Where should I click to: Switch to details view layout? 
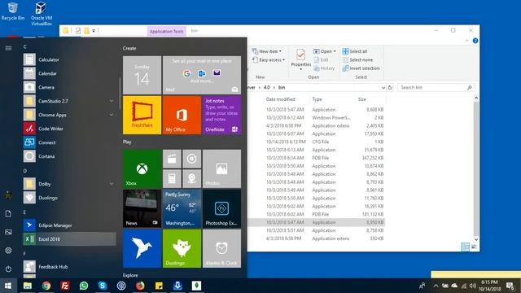pyautogui.click(x=465, y=247)
